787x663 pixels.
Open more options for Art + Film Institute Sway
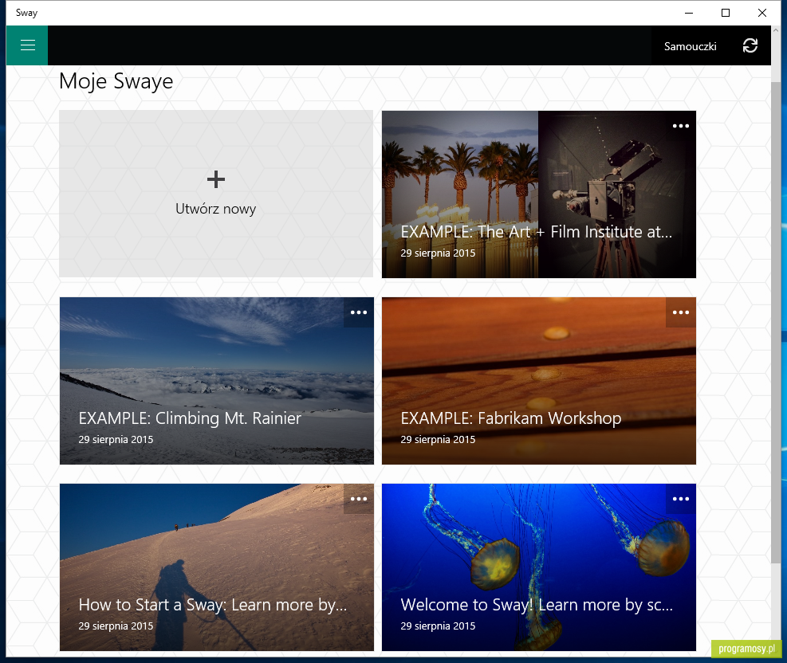tap(681, 126)
